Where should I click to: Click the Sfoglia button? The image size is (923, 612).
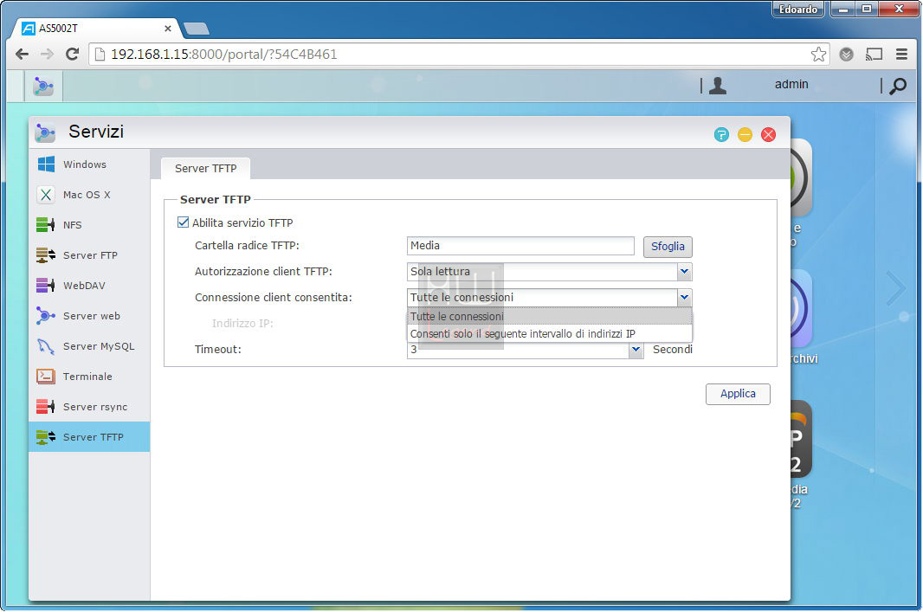[668, 247]
